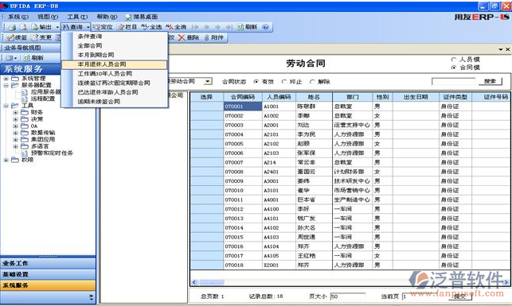The width and height of the screenshot is (512, 306).
Task: Click the 搜索 search button
Action: point(490,81)
